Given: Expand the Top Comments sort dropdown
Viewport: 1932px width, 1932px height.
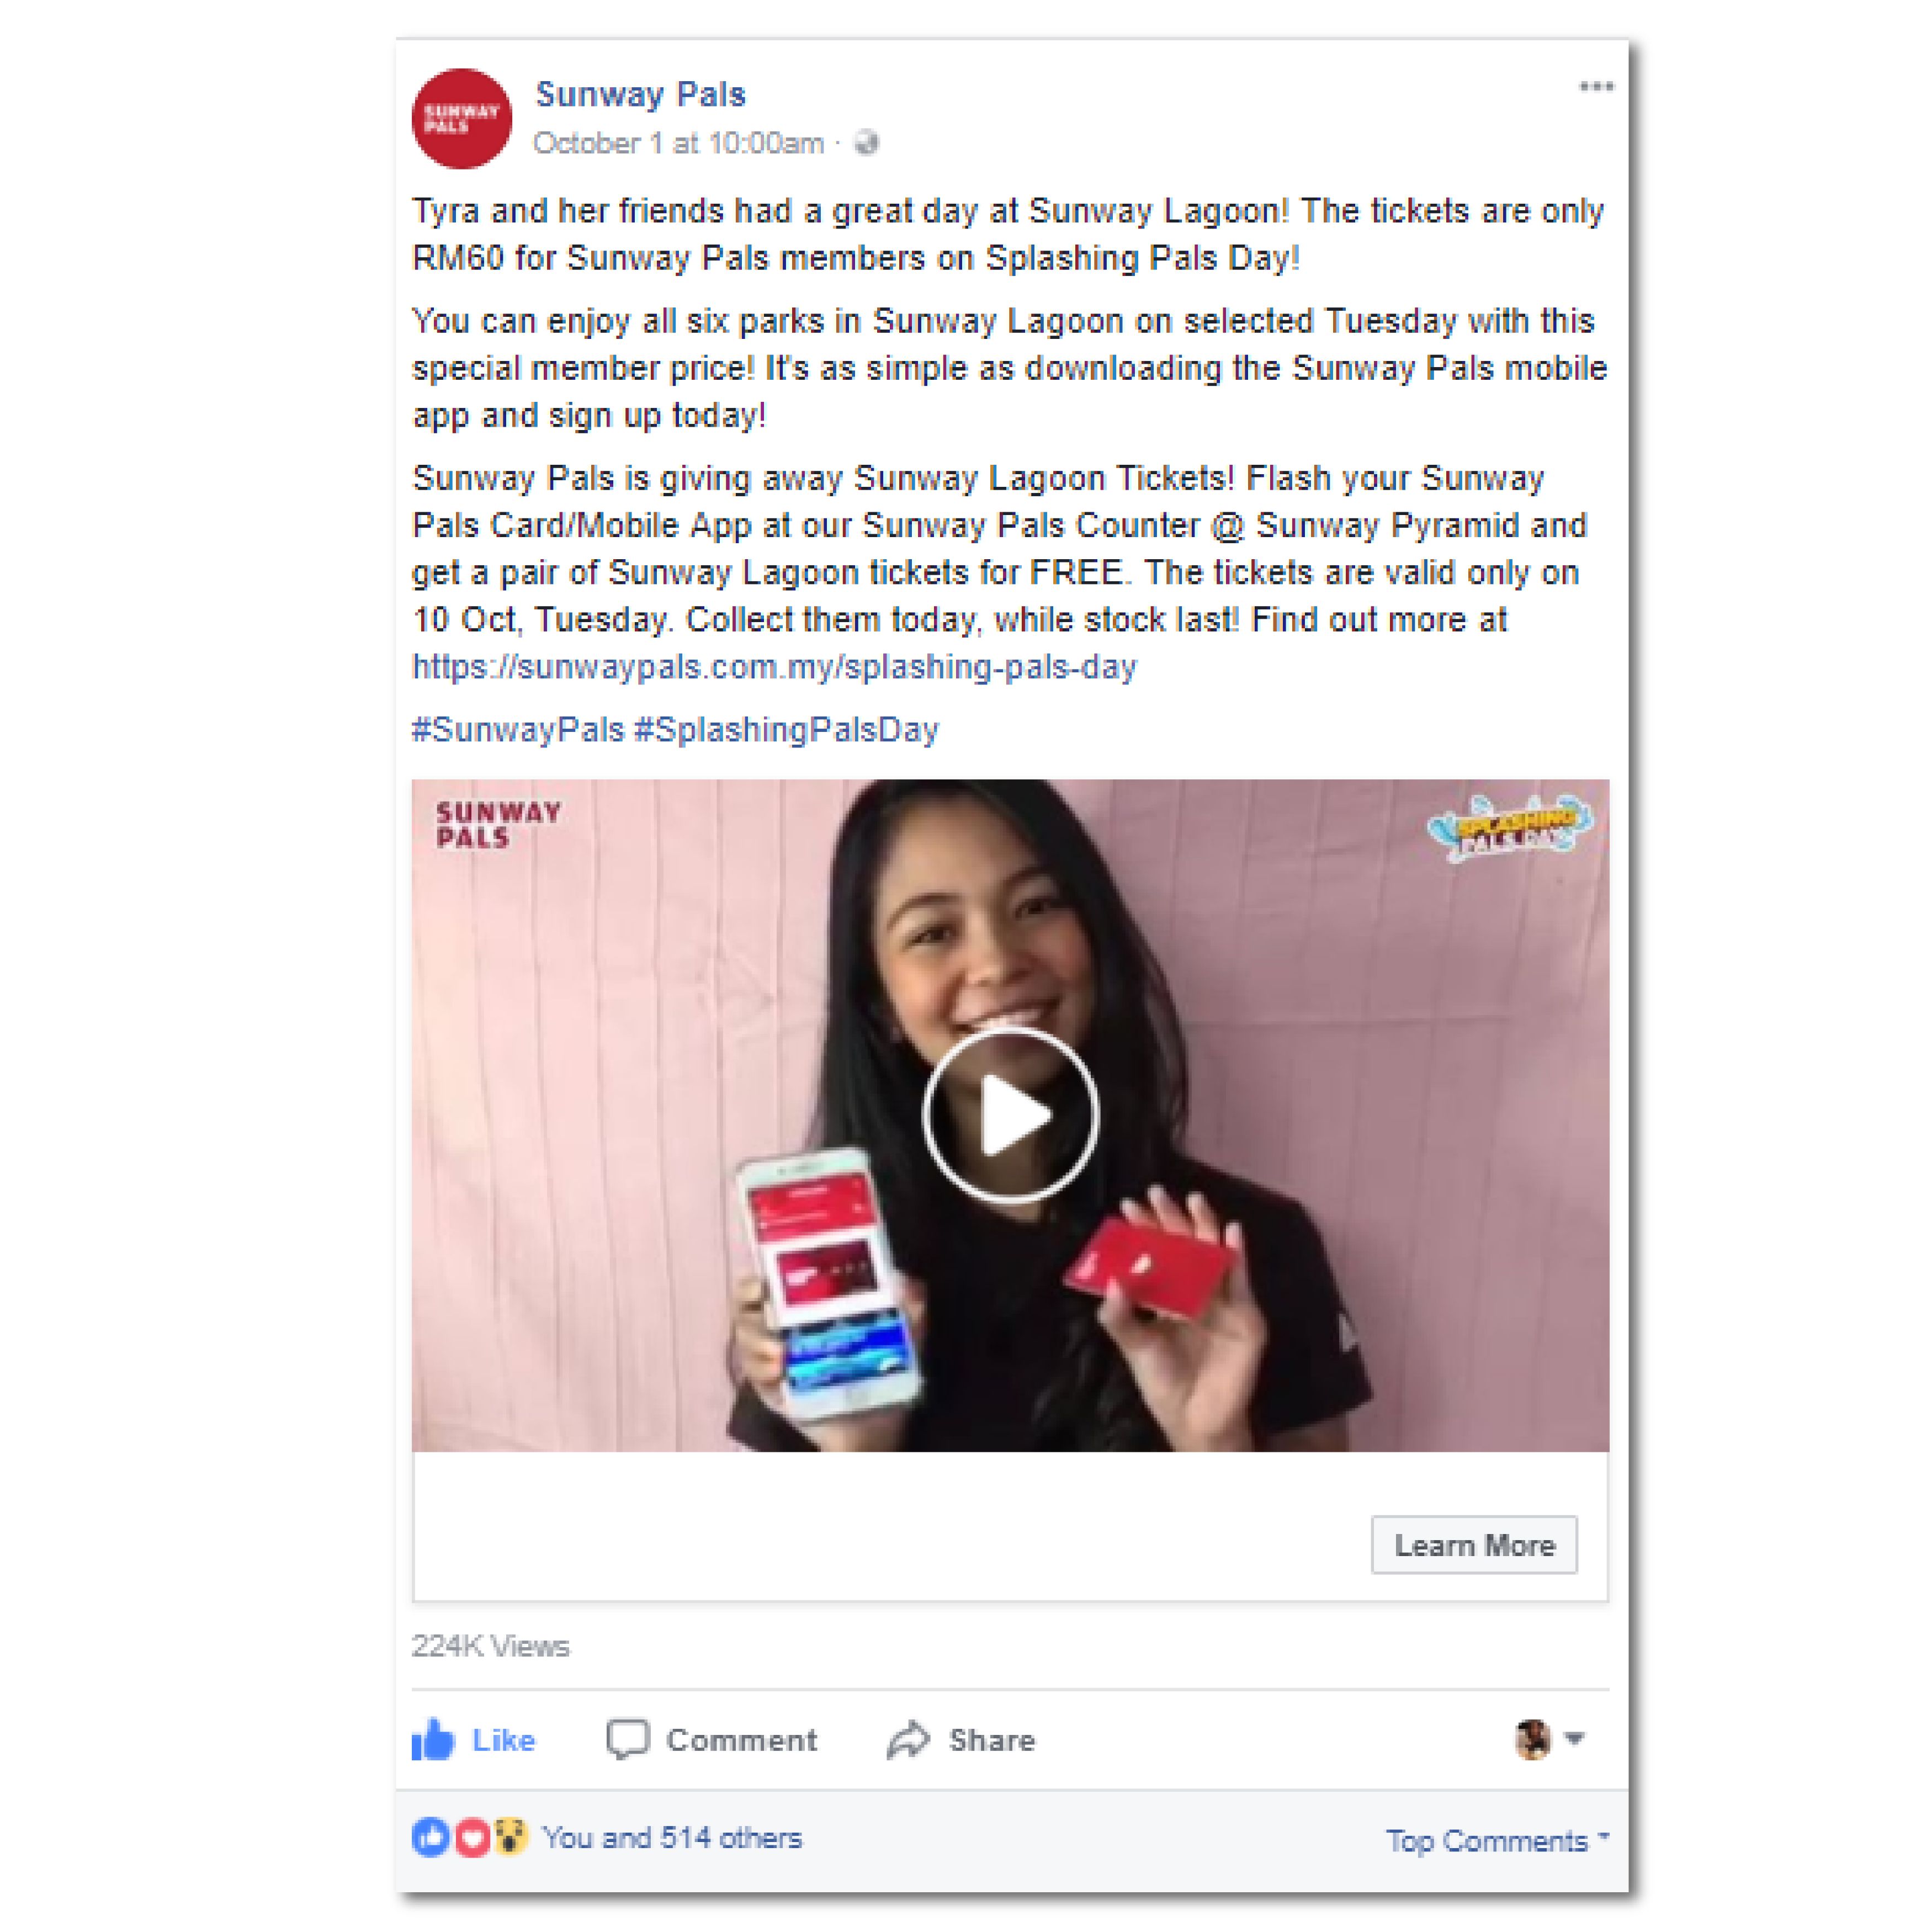Looking at the screenshot, I should (x=1497, y=1840).
